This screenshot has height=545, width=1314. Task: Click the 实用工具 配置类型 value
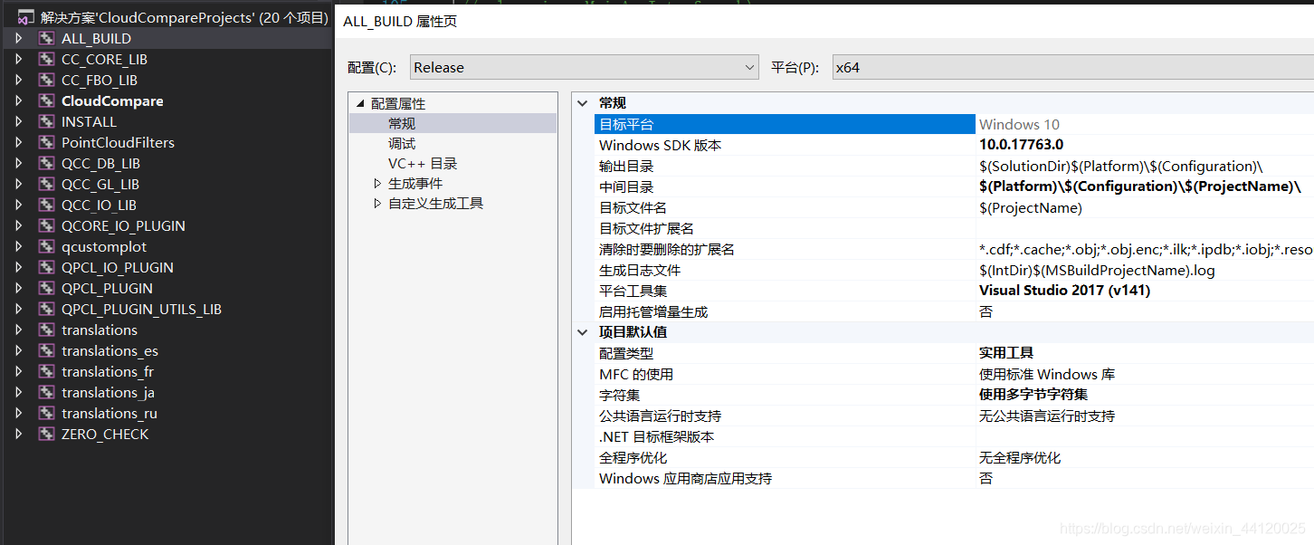tap(1006, 353)
